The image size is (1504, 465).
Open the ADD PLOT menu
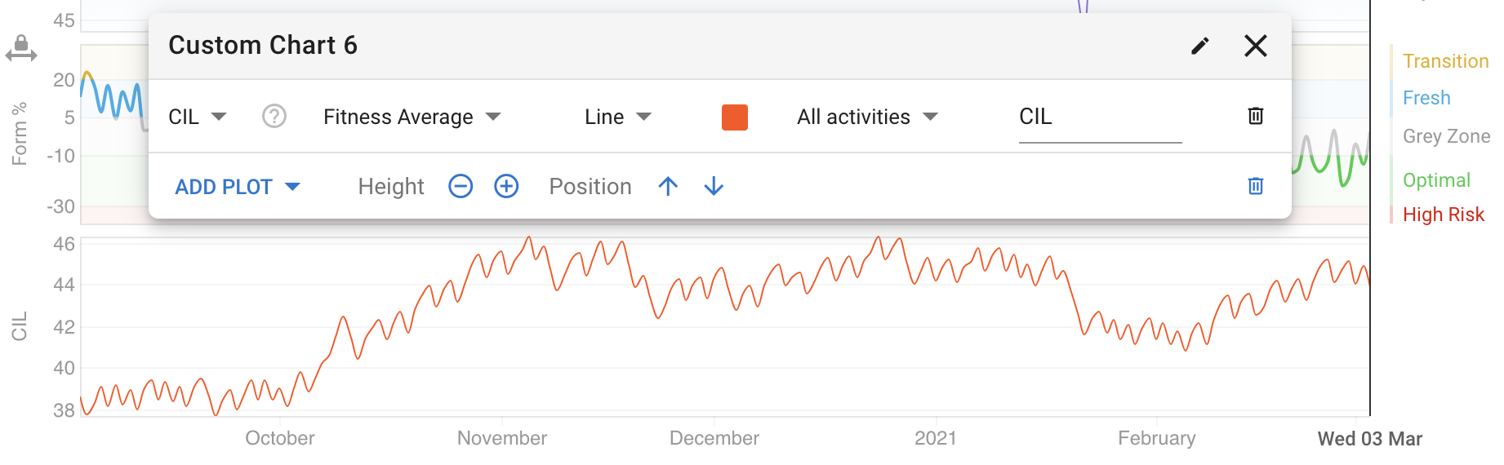(238, 187)
